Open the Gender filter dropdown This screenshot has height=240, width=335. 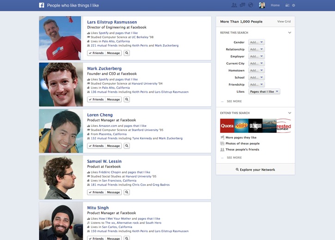256,42
